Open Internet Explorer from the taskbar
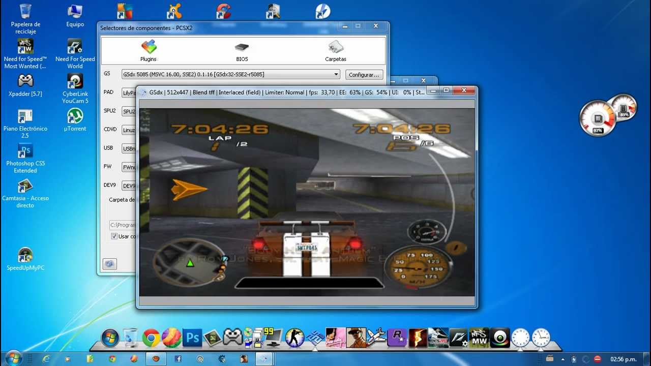 click(47, 359)
